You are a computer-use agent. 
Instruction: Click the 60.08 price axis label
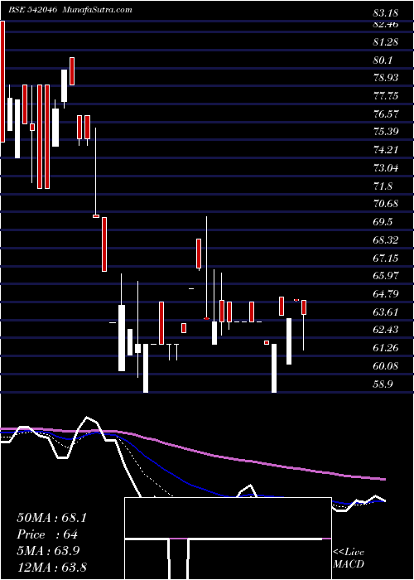pyautogui.click(x=386, y=366)
